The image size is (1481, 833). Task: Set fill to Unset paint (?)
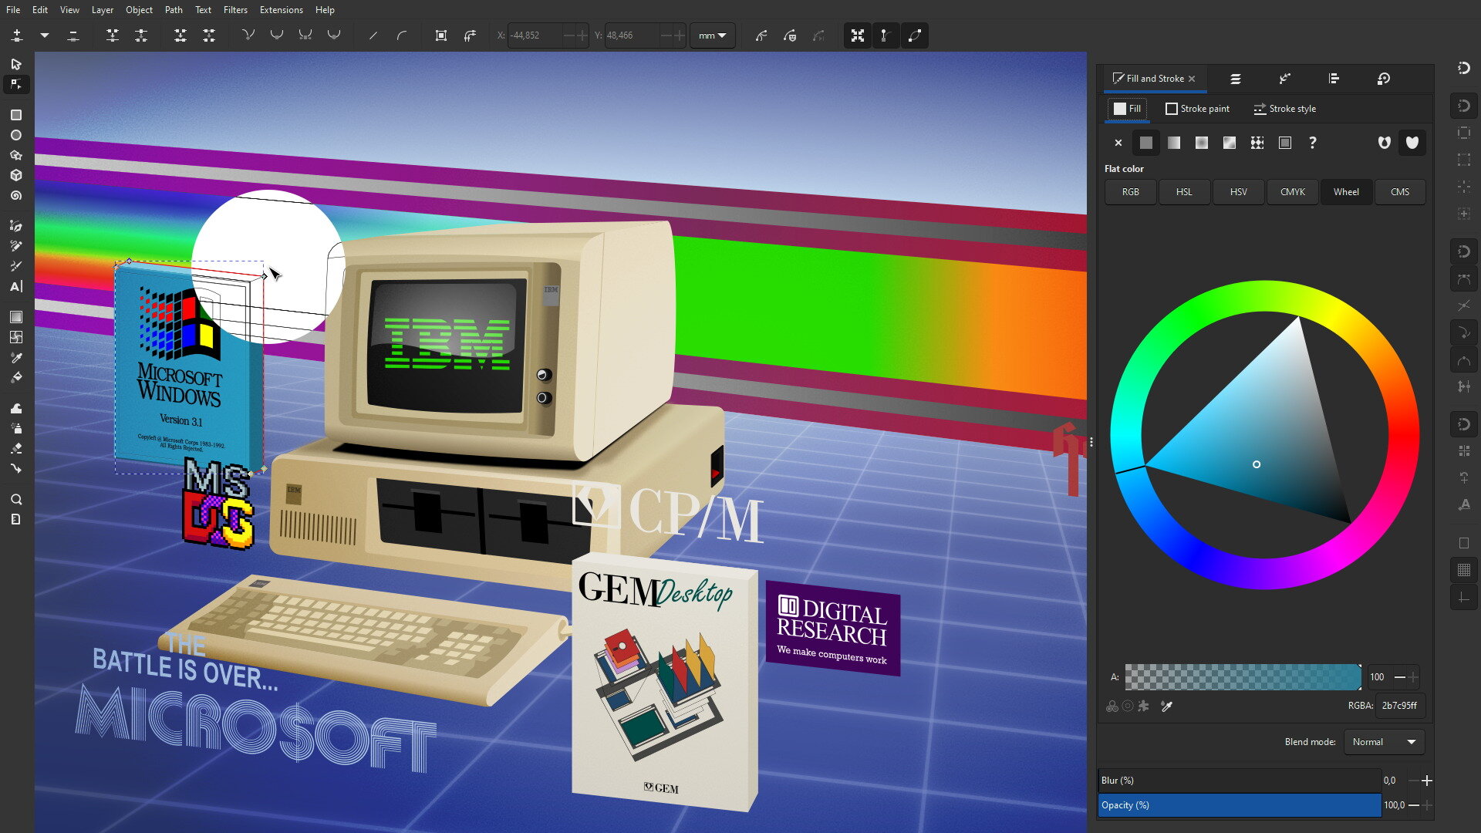pyautogui.click(x=1313, y=143)
